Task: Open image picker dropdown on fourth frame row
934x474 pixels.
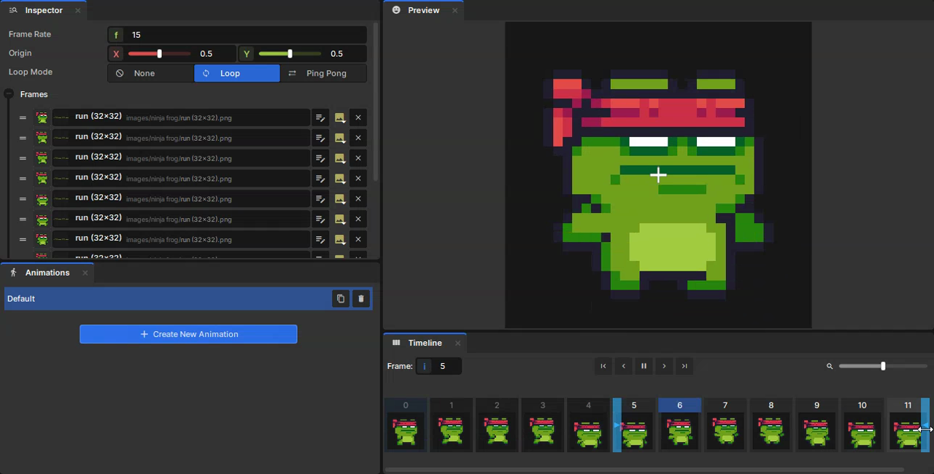Action: [x=340, y=179]
